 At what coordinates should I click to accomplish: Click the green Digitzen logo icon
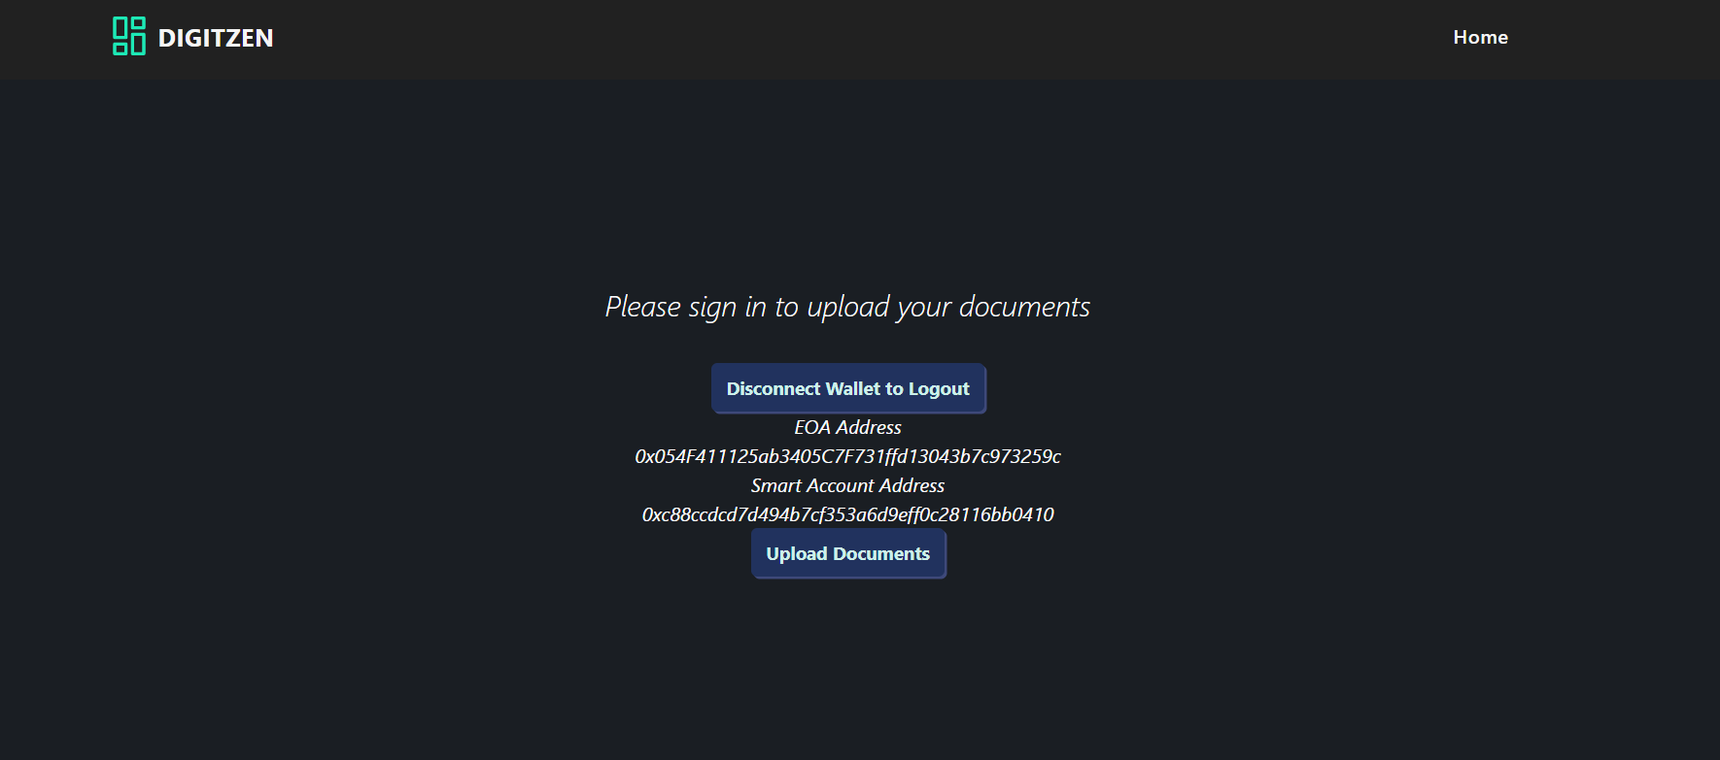pos(129,37)
